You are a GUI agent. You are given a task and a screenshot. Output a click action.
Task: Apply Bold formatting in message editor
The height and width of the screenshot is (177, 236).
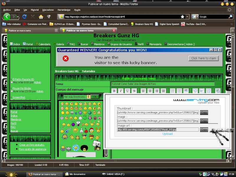(x=114, y=91)
